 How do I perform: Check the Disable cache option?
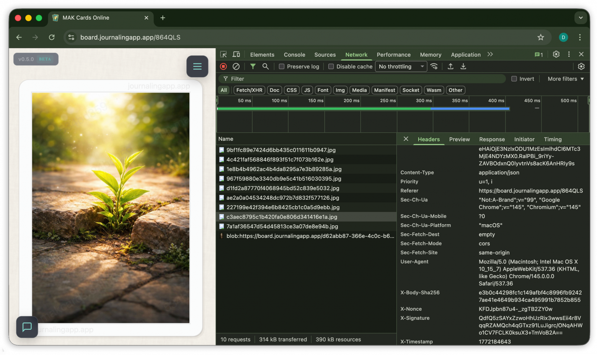[x=331, y=67]
